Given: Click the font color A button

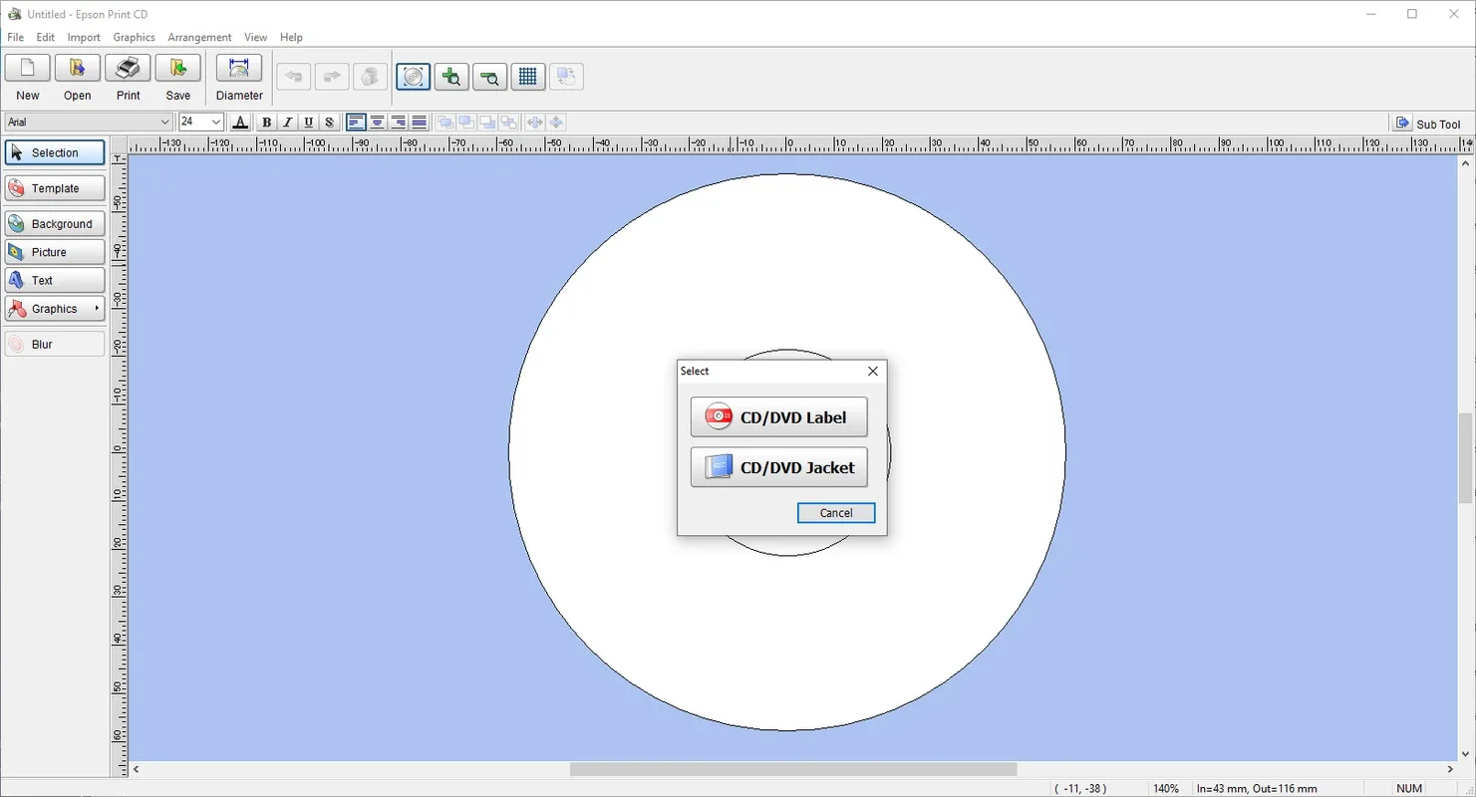Looking at the screenshot, I should [x=240, y=123].
